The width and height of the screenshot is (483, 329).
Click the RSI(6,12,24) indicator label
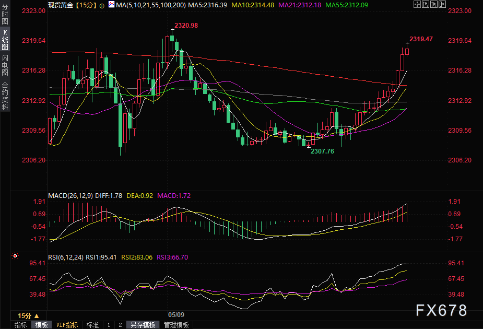coord(66,257)
